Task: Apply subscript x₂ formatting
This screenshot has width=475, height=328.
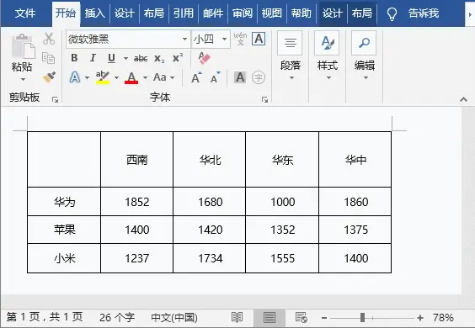Action: 159,58
